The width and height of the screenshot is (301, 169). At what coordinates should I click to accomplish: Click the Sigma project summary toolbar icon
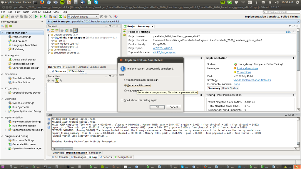pyautogui.click(x=60, y=17)
